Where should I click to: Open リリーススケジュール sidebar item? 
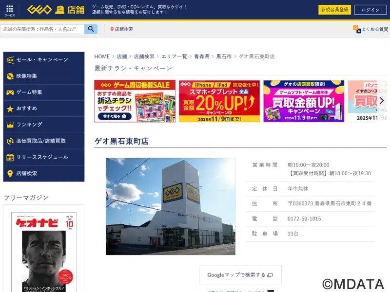pos(44,157)
